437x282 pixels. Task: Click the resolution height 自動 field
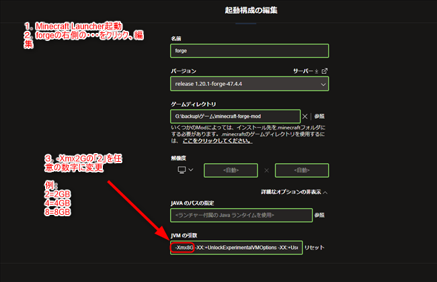(x=301, y=170)
